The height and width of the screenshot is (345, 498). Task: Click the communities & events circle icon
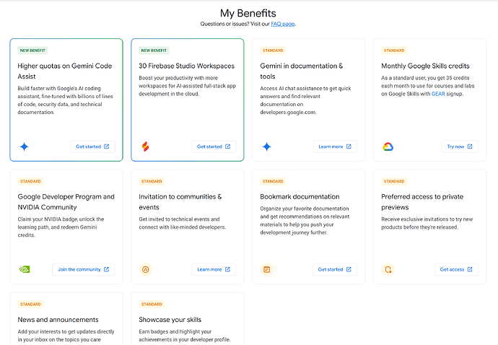click(x=146, y=269)
